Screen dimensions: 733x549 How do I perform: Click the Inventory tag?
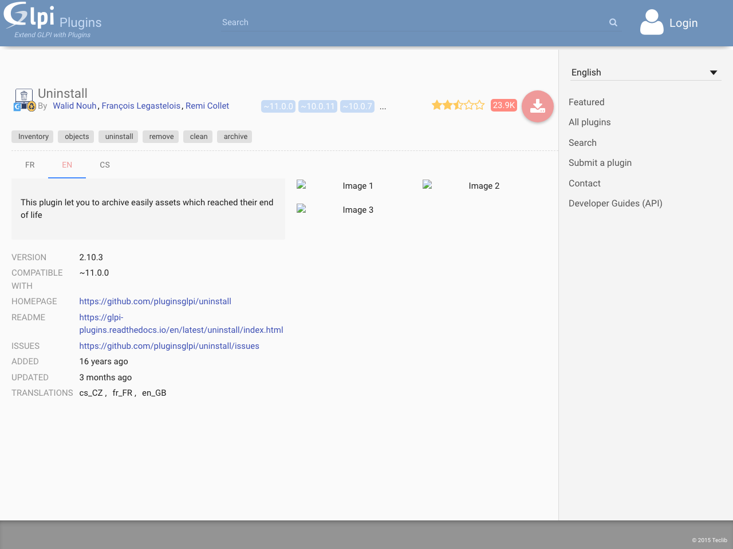[33, 137]
